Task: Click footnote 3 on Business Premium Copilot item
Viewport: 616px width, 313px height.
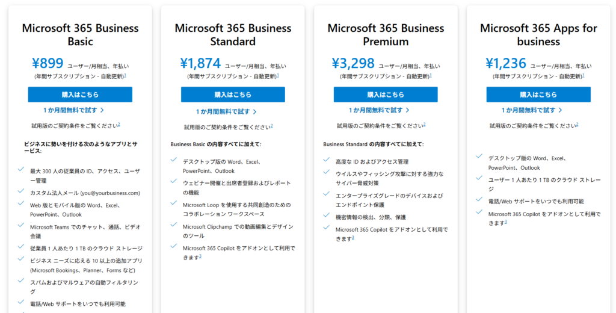Action: [353, 238]
